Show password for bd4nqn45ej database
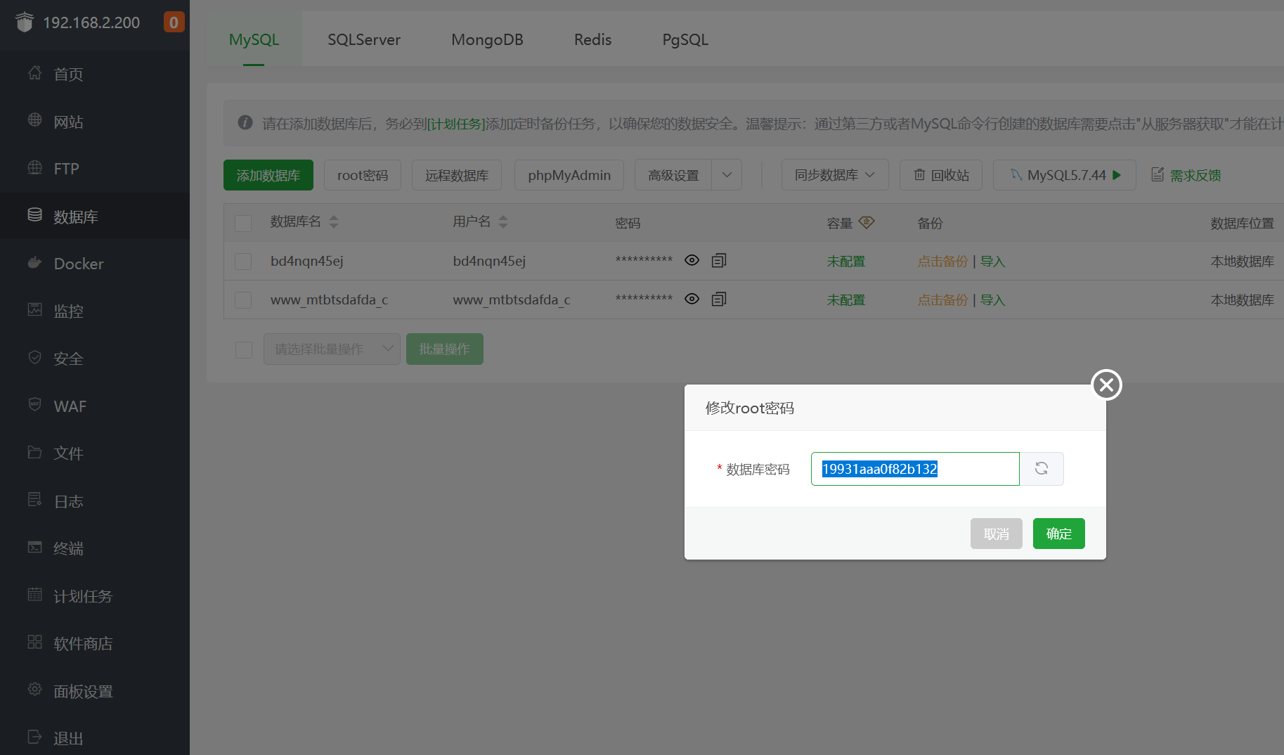Viewport: 1284px width, 755px height. 692,261
